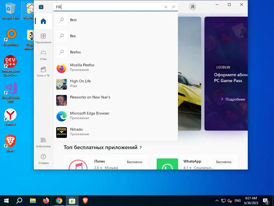Viewport: 274px width, 206px height.
Task: Open the Кино и ТВ section
Action: (43, 72)
